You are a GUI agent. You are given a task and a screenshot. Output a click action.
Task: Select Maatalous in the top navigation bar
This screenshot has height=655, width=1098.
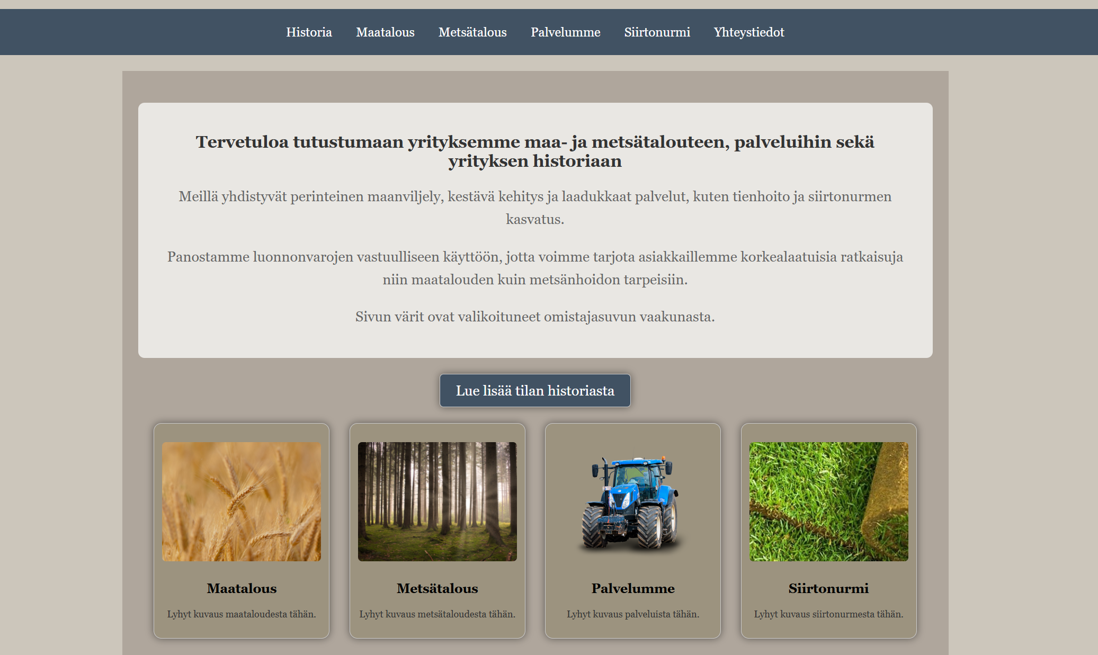pos(386,32)
